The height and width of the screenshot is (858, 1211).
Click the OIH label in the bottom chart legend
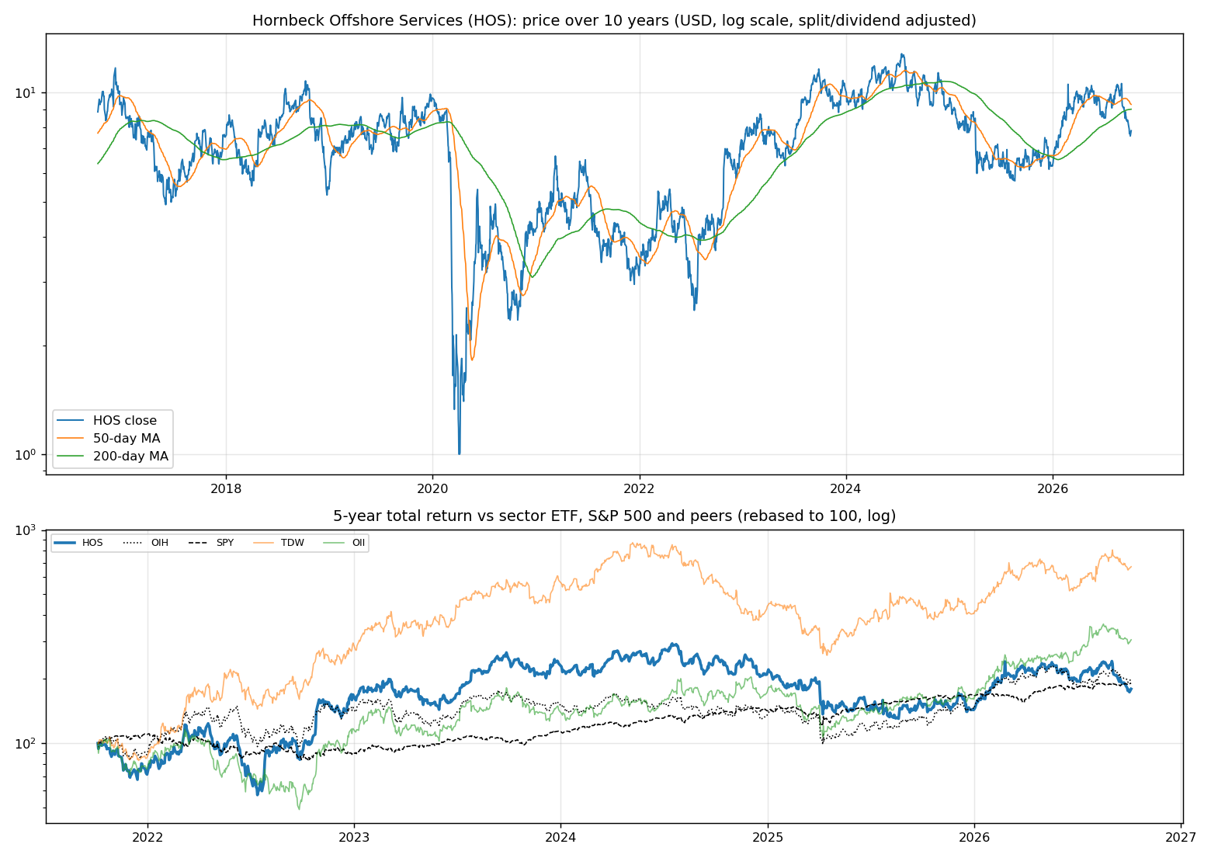pos(159,543)
